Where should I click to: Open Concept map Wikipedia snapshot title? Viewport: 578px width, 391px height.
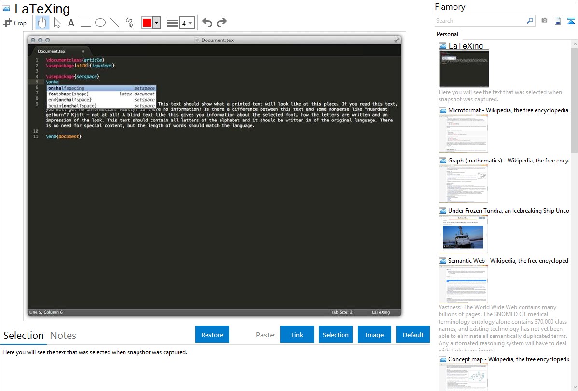pos(509,359)
